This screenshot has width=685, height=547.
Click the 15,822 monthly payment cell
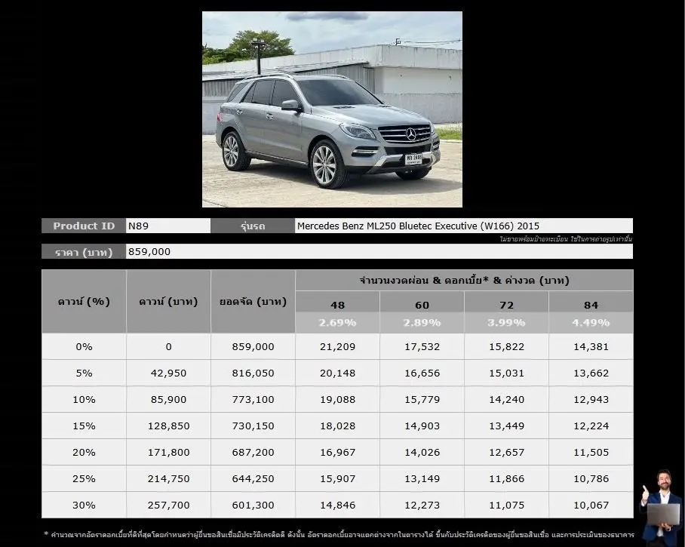(x=506, y=347)
